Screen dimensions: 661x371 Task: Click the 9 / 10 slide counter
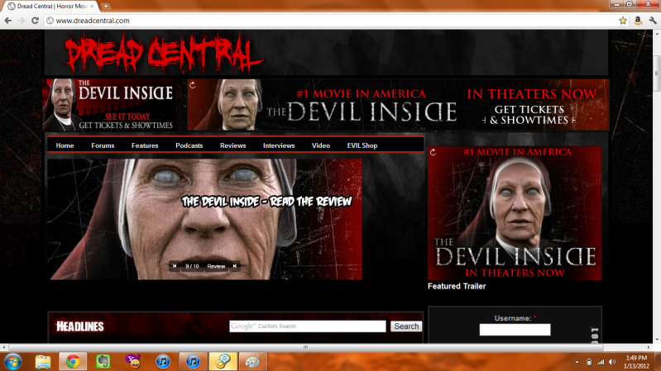(192, 266)
